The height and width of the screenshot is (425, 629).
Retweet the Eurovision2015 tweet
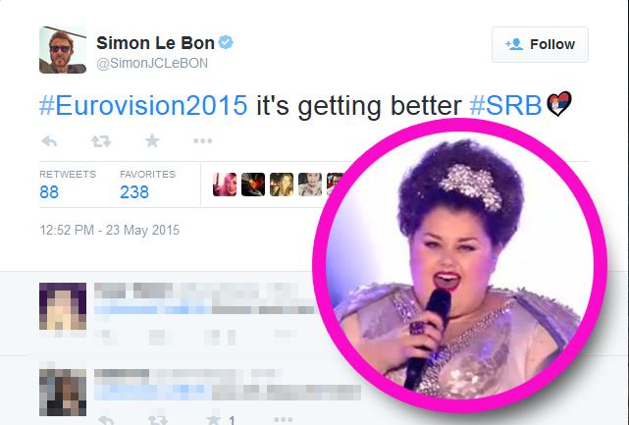(x=101, y=141)
